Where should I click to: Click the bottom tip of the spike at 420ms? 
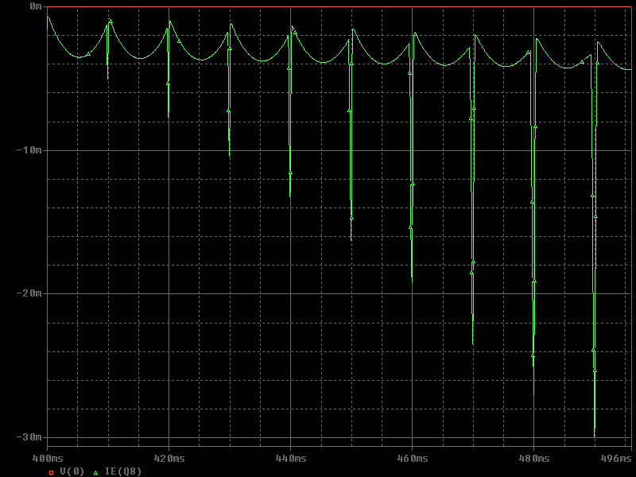click(169, 117)
